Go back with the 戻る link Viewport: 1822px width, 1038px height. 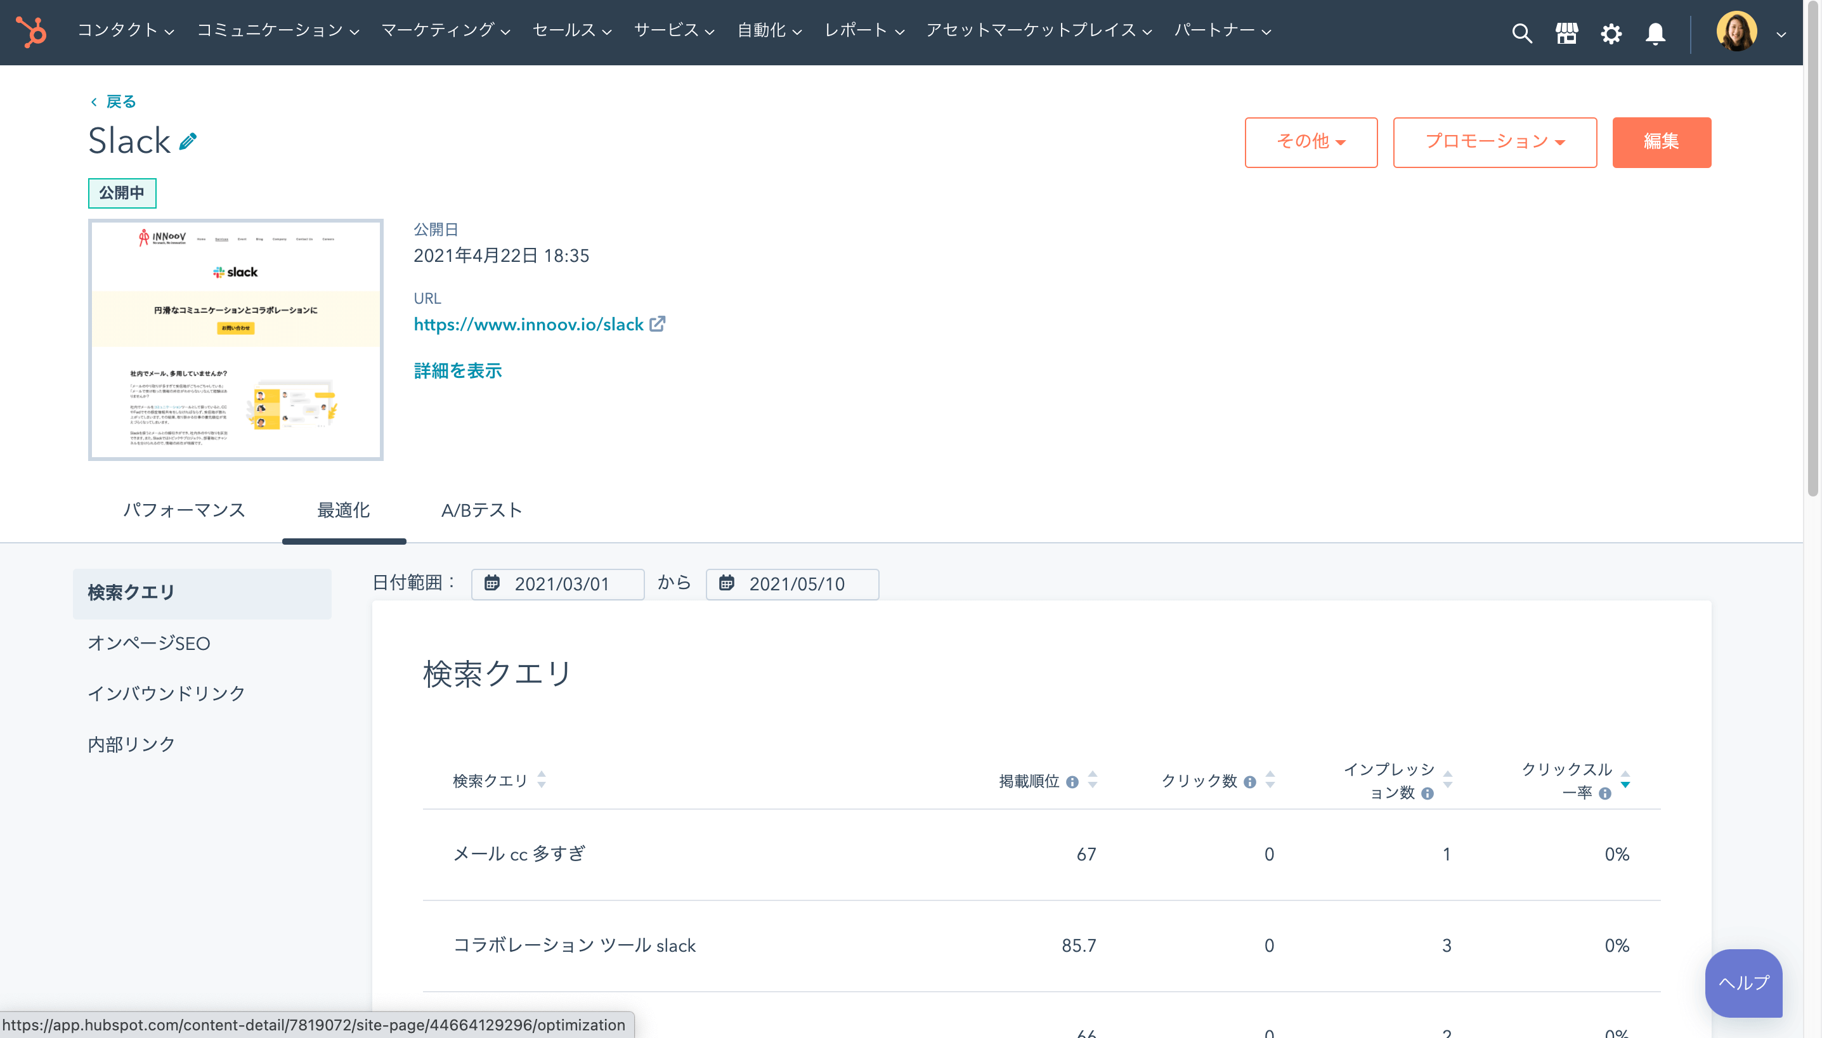(x=114, y=101)
